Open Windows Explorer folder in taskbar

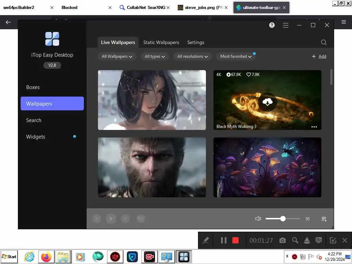[63, 256]
